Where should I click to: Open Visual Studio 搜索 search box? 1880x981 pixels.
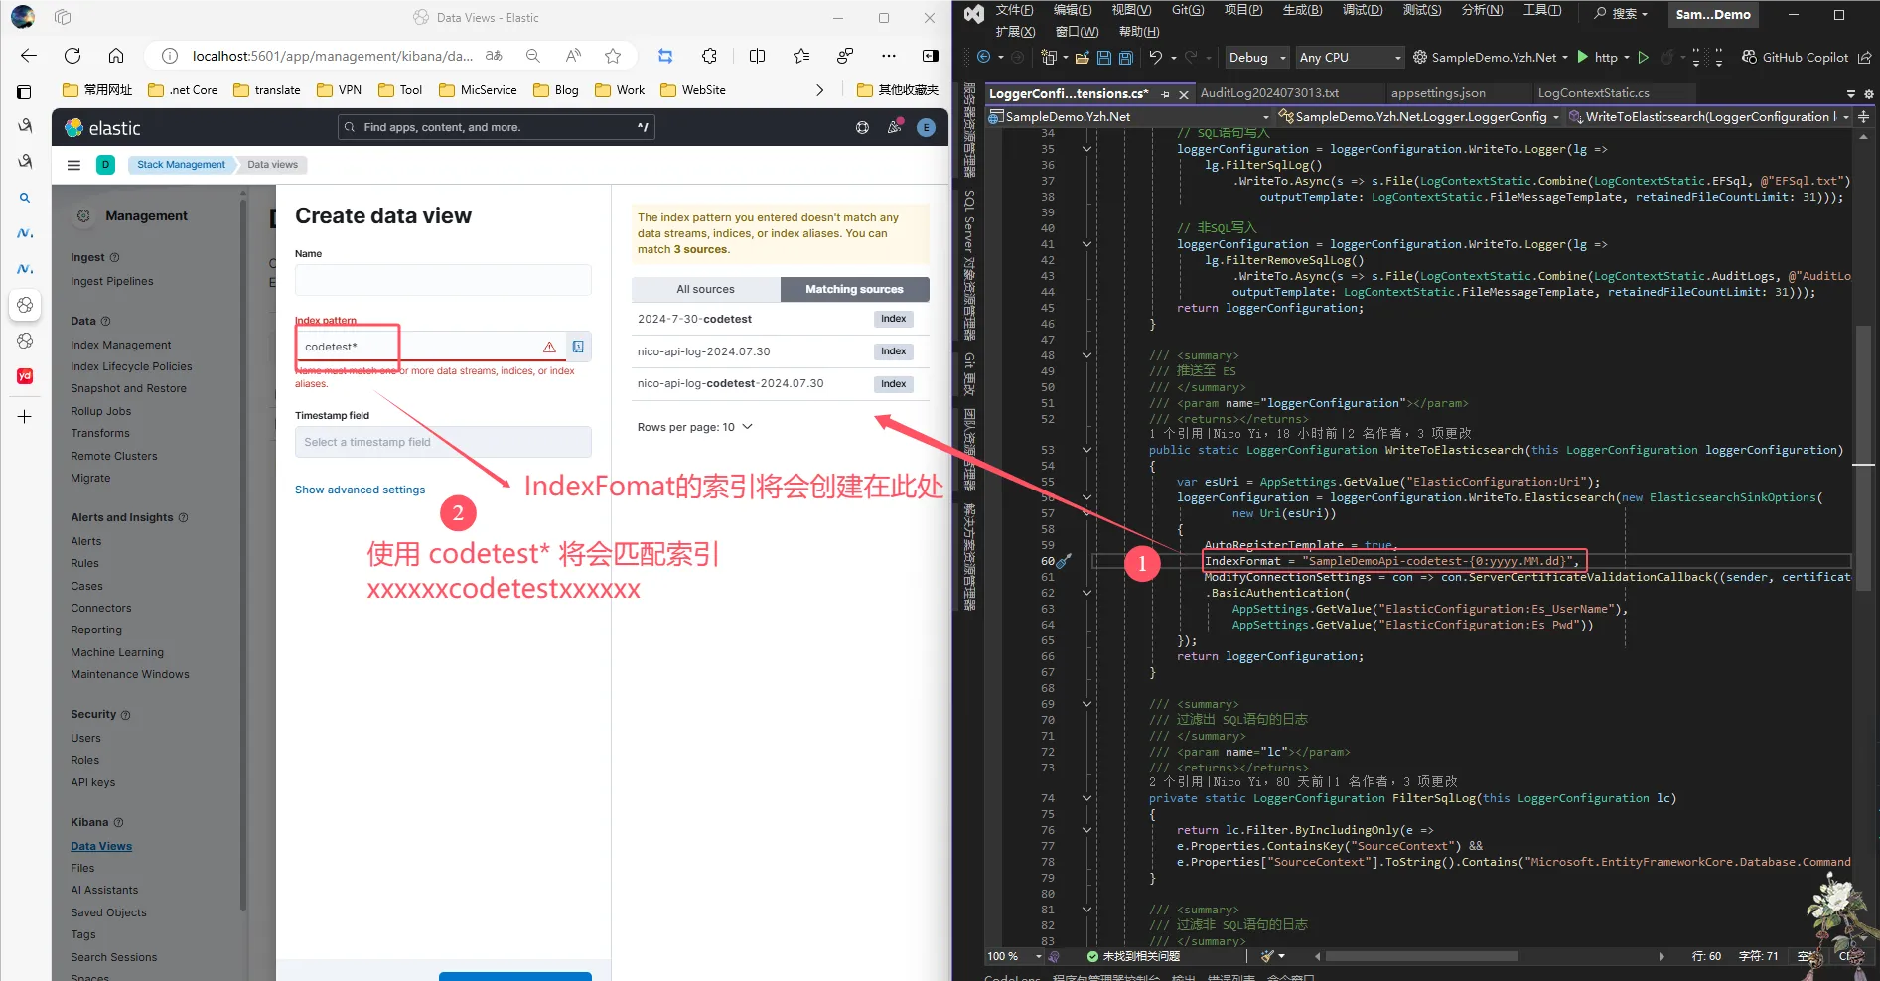coord(1621,13)
